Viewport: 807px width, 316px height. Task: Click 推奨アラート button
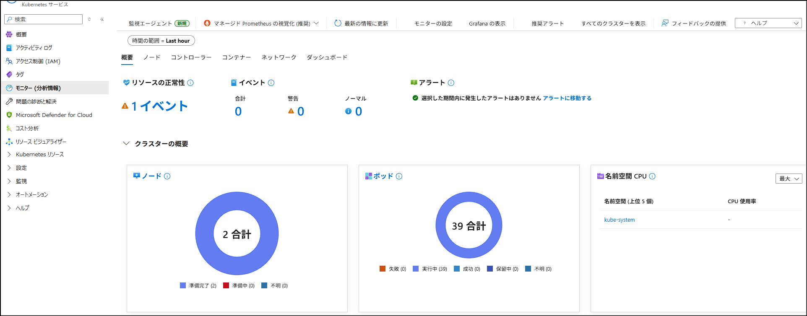coord(548,23)
